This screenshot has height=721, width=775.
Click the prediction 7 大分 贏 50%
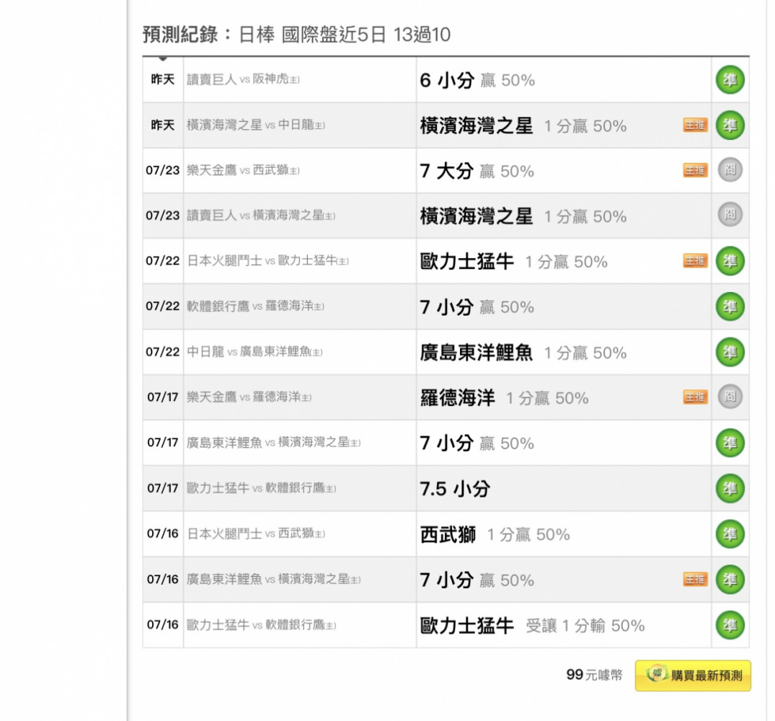[477, 171]
